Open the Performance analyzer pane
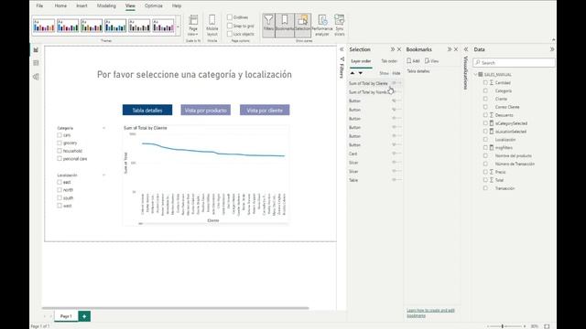Image resolution: width=586 pixels, height=329 pixels. [321, 25]
